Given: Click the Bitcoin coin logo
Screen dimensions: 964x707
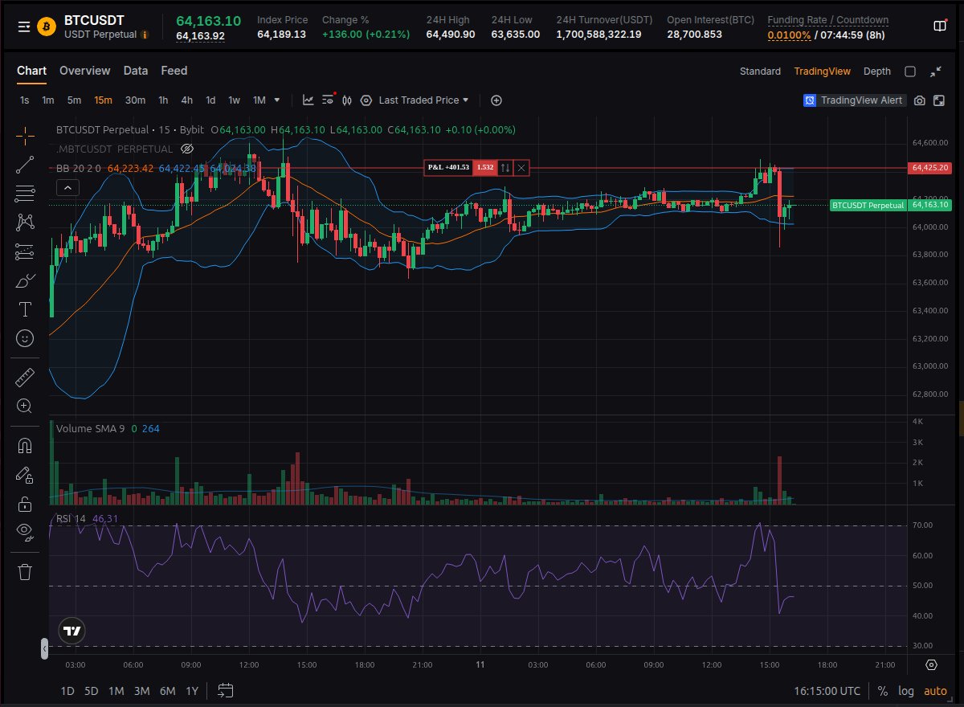Looking at the screenshot, I should (x=47, y=27).
